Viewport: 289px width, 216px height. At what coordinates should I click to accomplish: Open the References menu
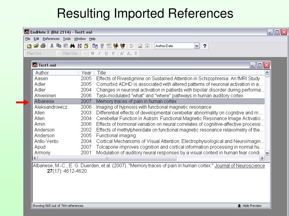click(x=51, y=39)
